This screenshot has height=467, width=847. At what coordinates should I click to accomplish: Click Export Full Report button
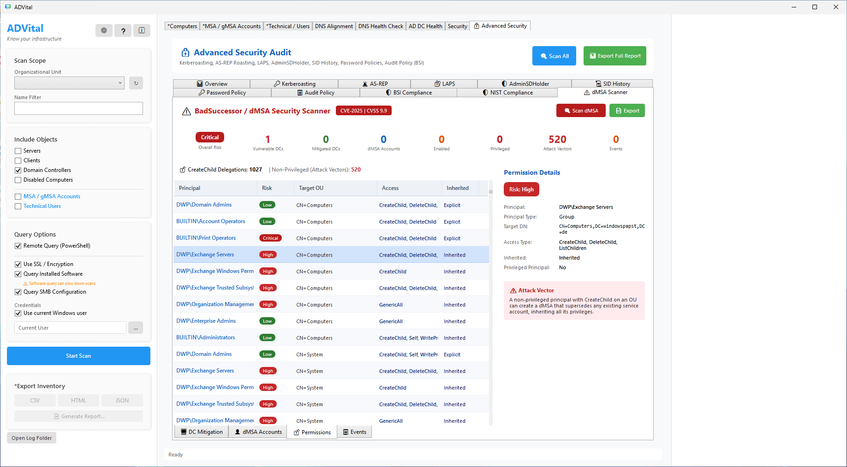[614, 56]
